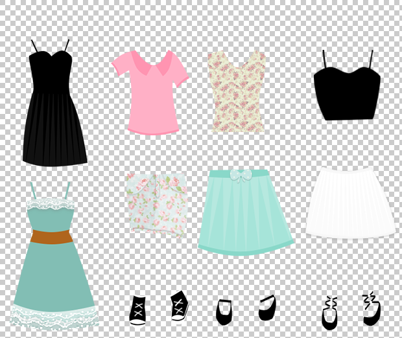Click the left black Mary Jane flat

click(224, 312)
